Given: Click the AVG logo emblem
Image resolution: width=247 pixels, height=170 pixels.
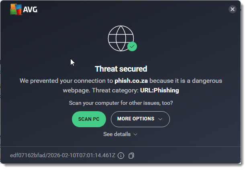Looking at the screenshot, I should click(16, 9).
